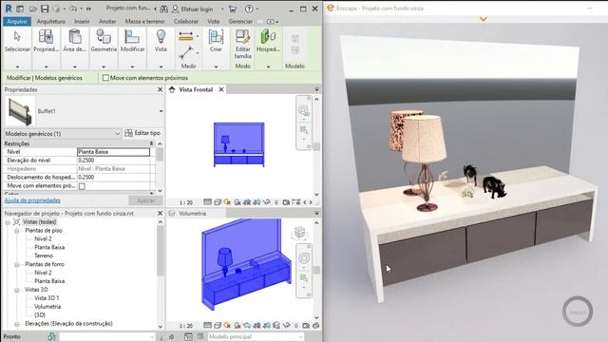Click the binoculars search icon
This screenshot has height=342, width=608.
click(164, 9)
